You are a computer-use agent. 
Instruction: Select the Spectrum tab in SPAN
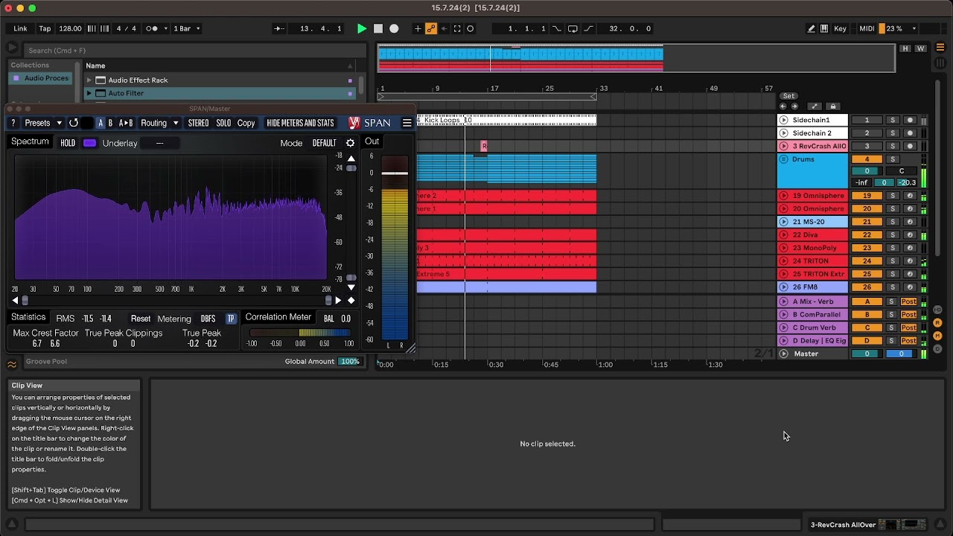pos(30,141)
